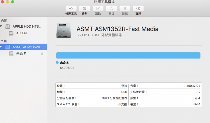The image size is (210, 123).
Task: Click the GUID 分割區配置表 value
Action: pos(114,98)
